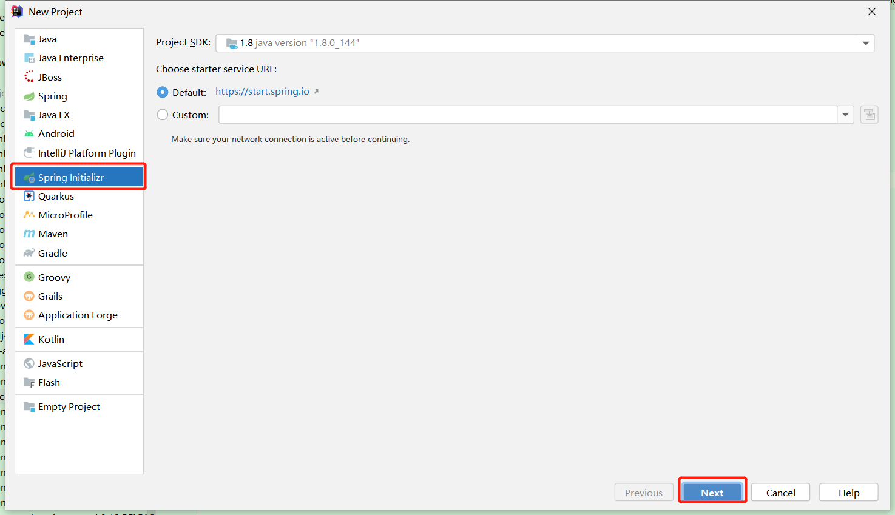Choose Java project type
The width and height of the screenshot is (895, 515).
click(79, 39)
